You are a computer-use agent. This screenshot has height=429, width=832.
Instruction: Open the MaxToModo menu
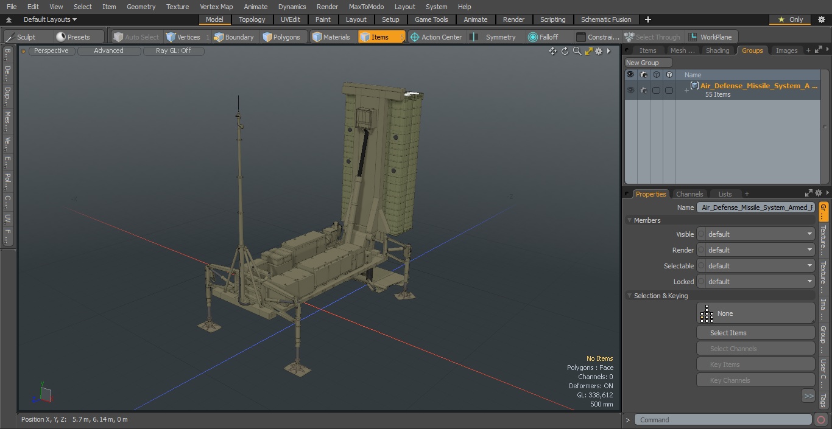point(366,7)
